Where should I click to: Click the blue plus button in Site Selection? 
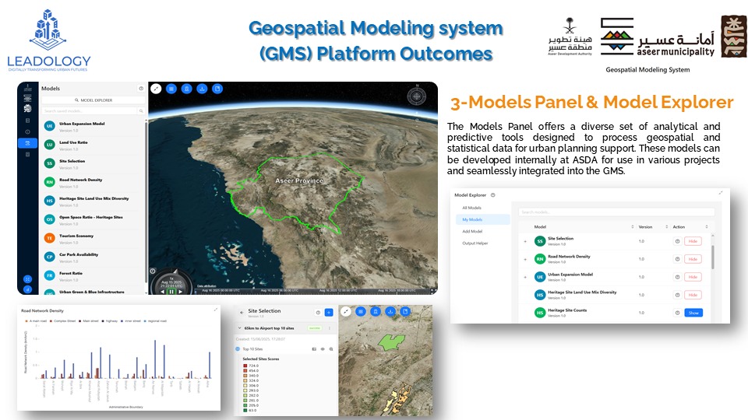click(328, 313)
